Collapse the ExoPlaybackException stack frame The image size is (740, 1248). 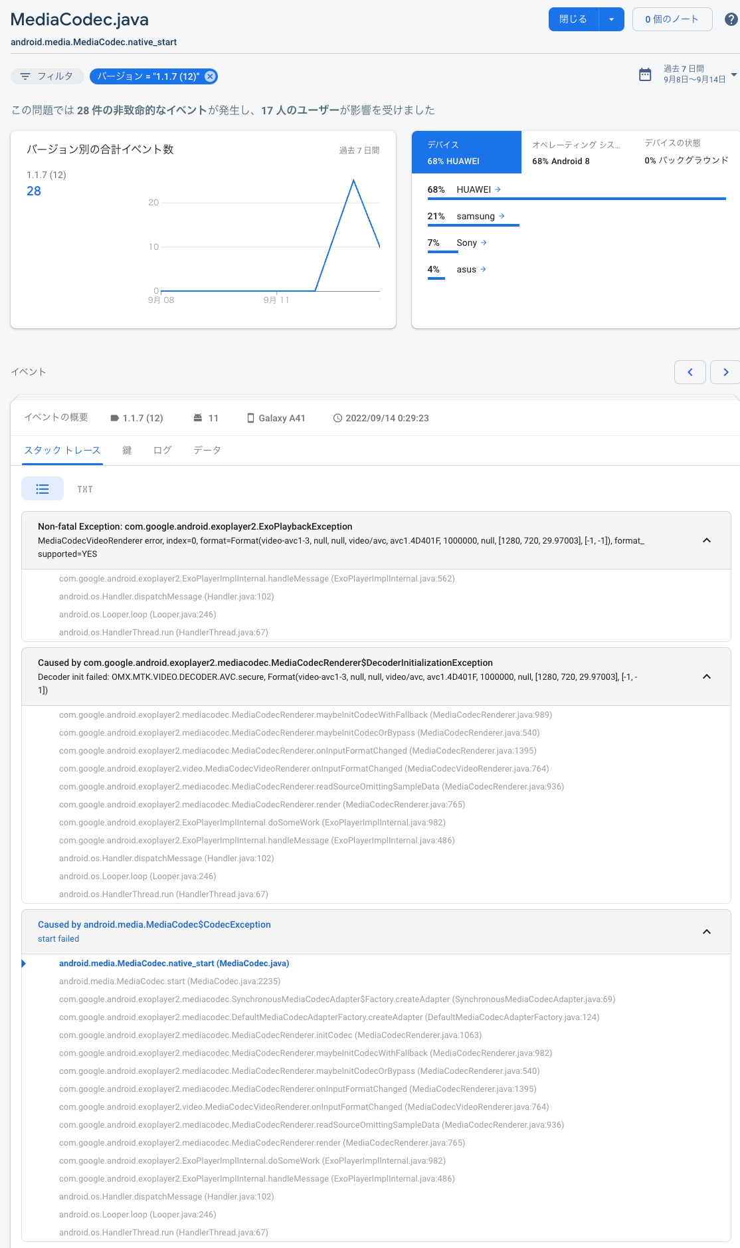pos(706,541)
